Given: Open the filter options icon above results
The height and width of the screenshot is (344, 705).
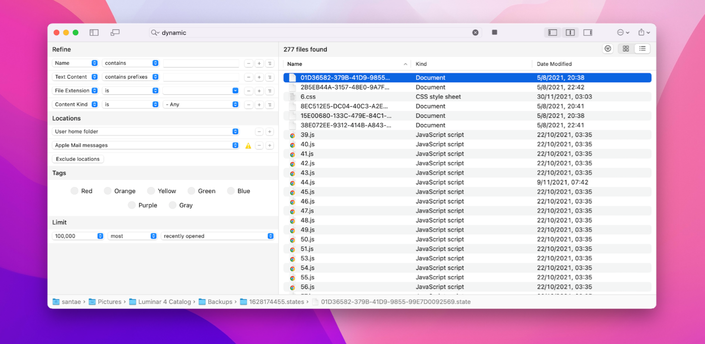Looking at the screenshot, I should tap(607, 48).
